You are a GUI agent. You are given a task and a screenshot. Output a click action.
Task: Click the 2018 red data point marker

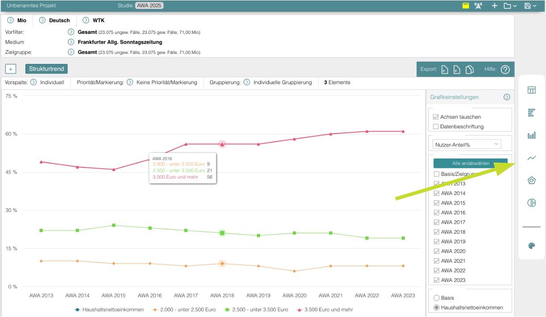(222, 144)
